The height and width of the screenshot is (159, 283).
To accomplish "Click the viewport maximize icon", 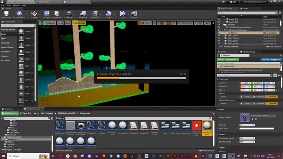I will [x=213, y=23].
